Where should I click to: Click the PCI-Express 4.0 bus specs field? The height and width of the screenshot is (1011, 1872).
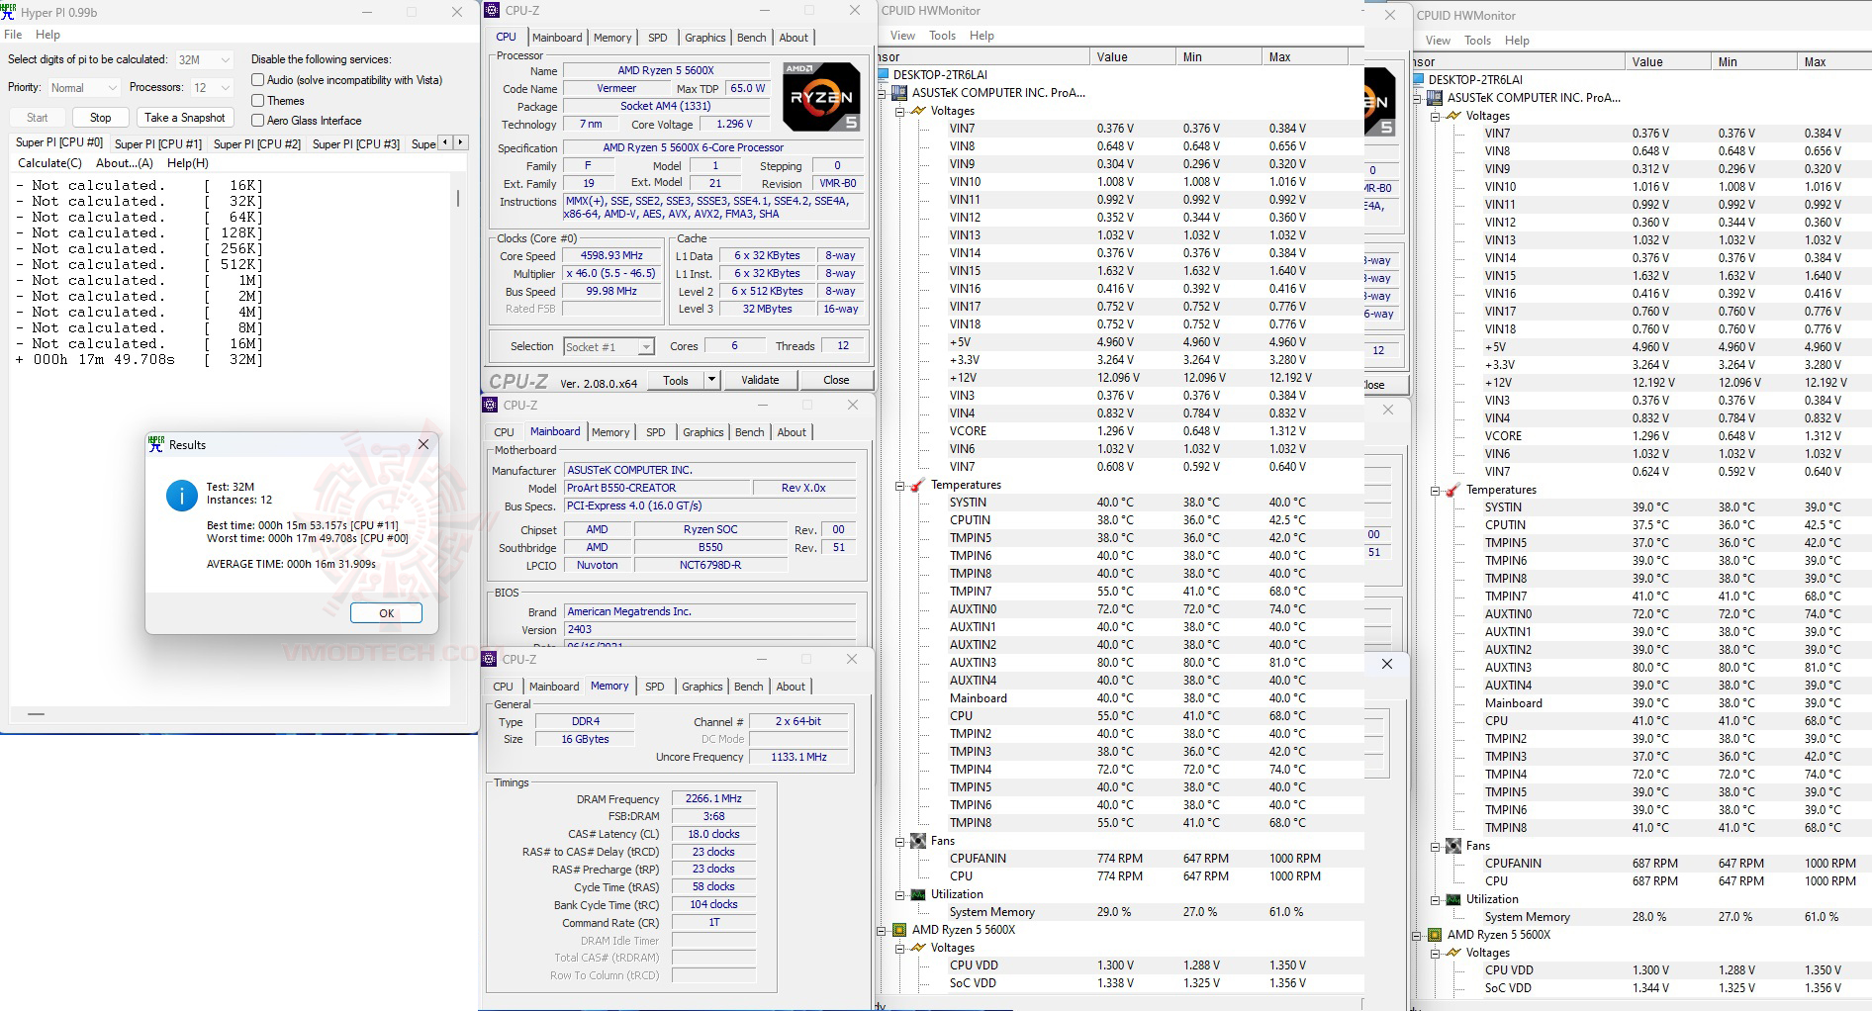[710, 505]
